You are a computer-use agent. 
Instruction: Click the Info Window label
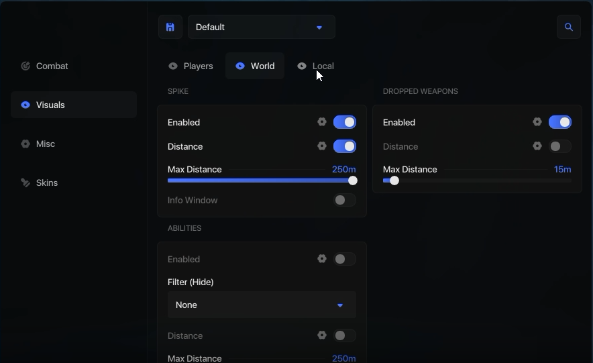click(x=193, y=200)
